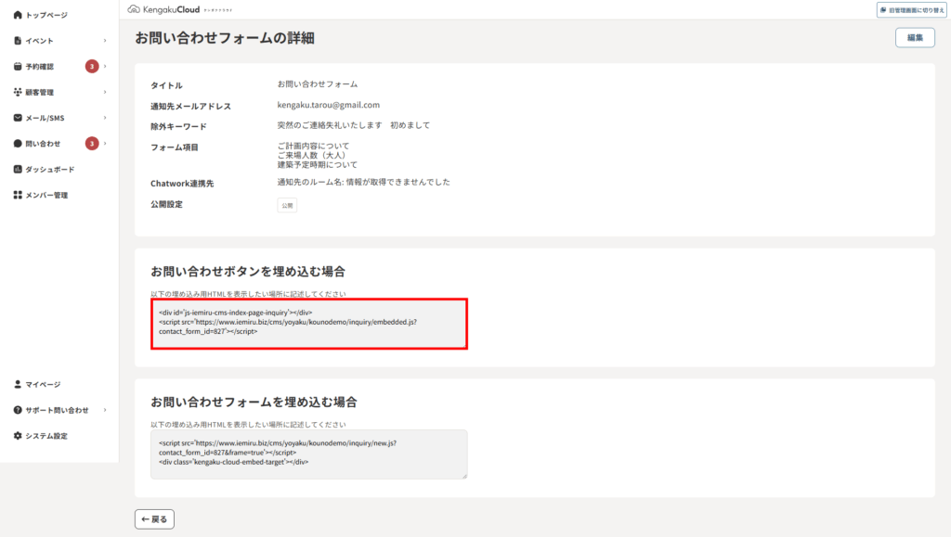Click the 通知先メールアドレス label

pos(191,106)
